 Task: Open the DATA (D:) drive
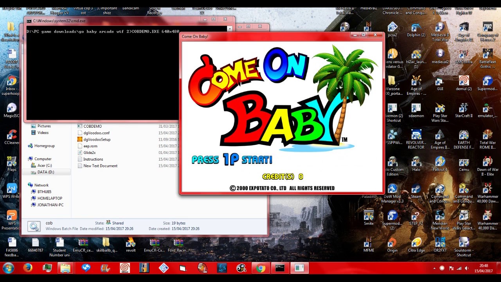[x=42, y=172]
